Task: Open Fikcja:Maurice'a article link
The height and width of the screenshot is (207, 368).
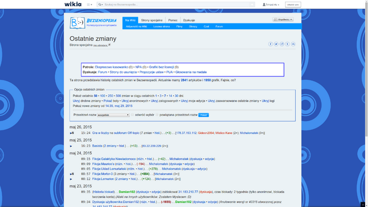Action: point(103,164)
